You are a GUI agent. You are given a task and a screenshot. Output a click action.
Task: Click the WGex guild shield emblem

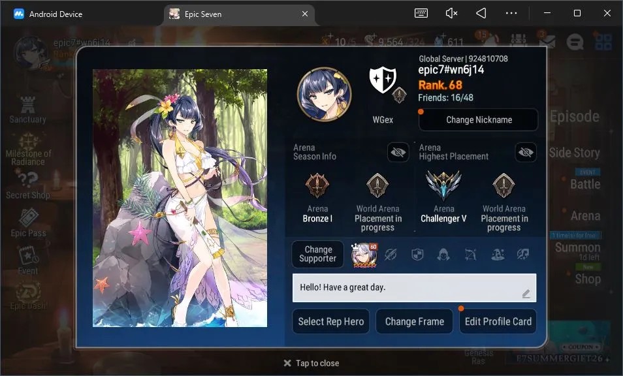383,80
